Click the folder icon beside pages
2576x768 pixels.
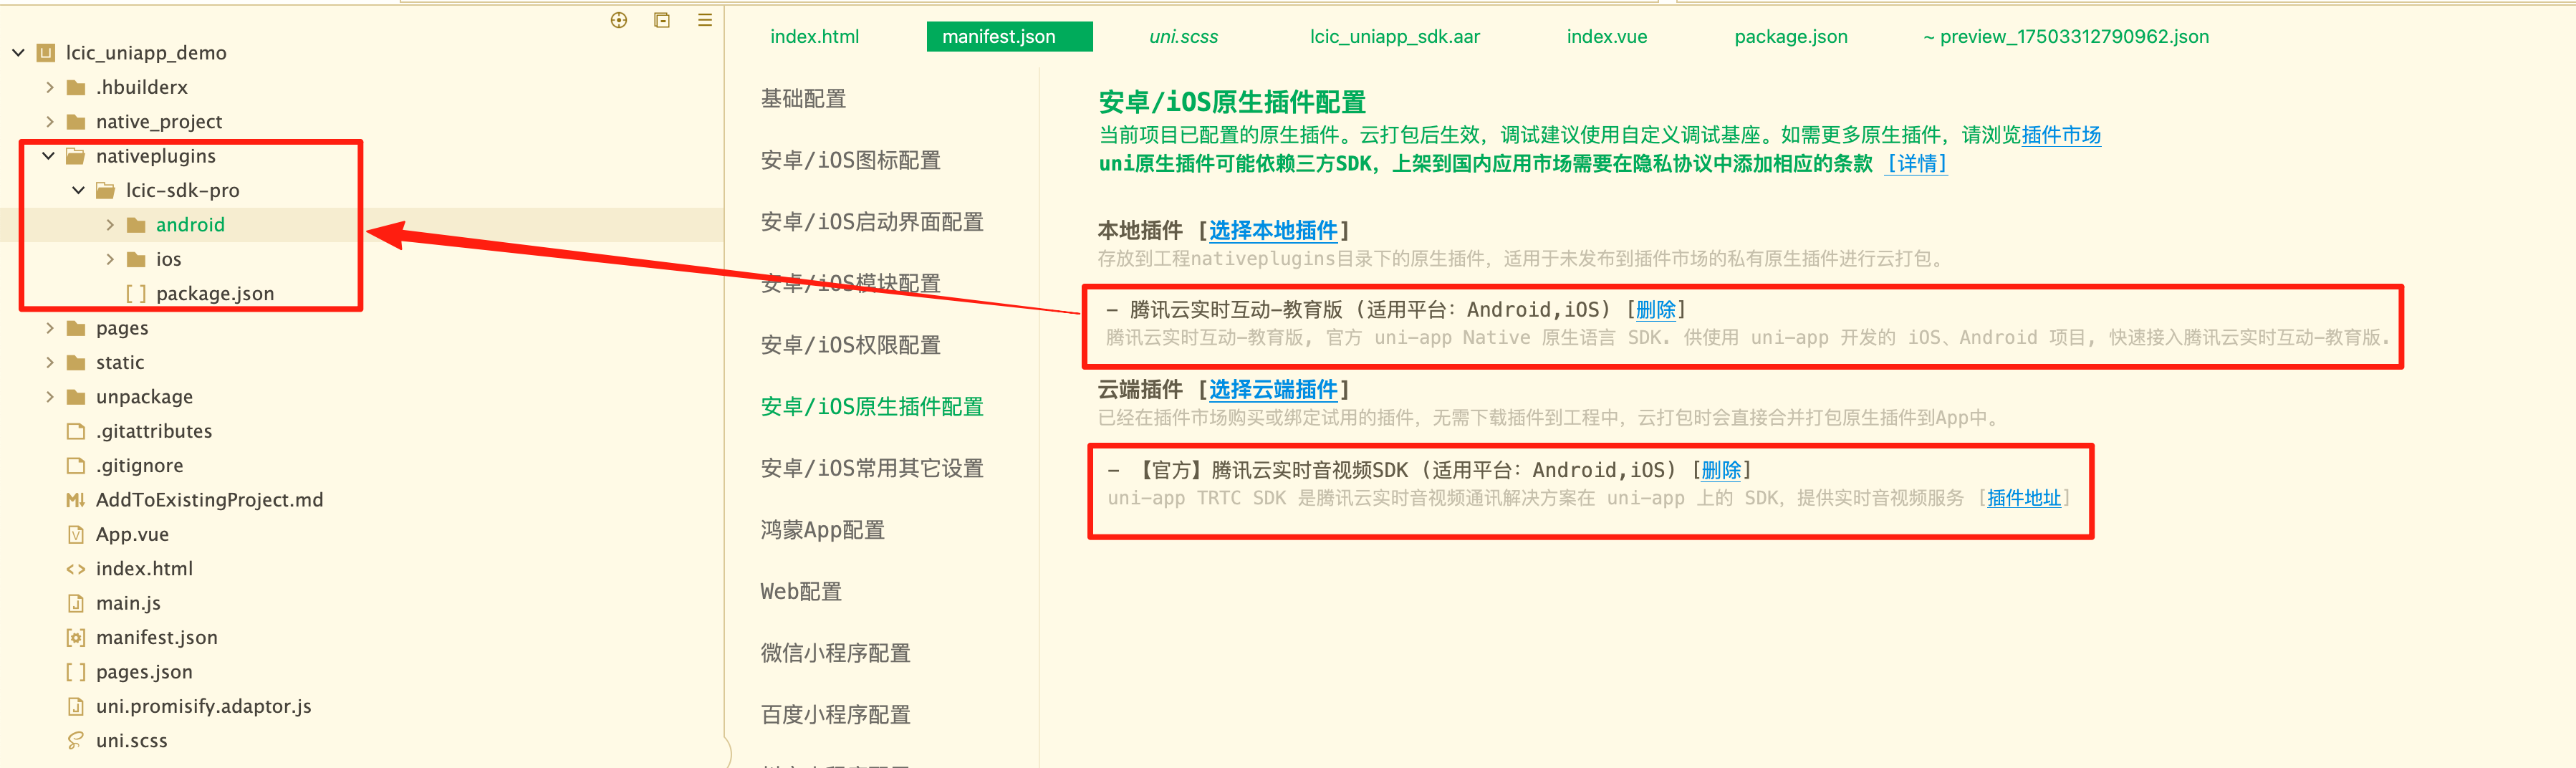(76, 328)
